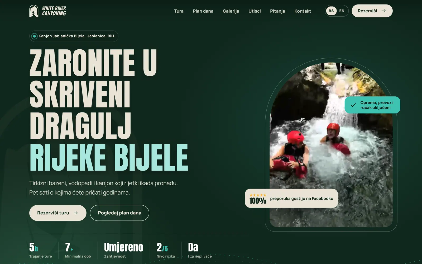Go to the Kontakt section

[x=303, y=11]
